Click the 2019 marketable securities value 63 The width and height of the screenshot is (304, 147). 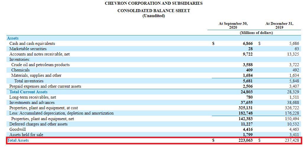296,49
